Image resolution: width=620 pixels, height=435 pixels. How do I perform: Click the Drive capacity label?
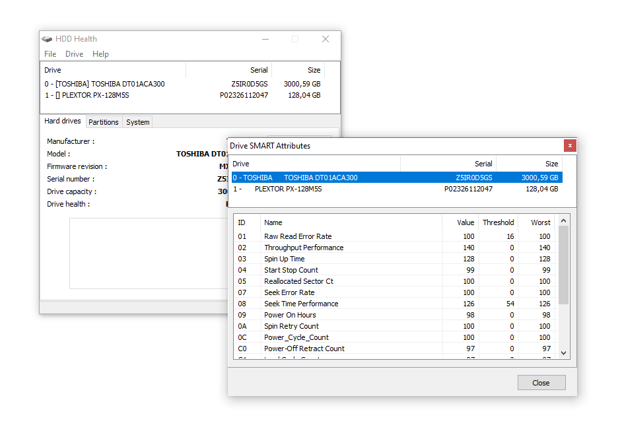tap(71, 191)
